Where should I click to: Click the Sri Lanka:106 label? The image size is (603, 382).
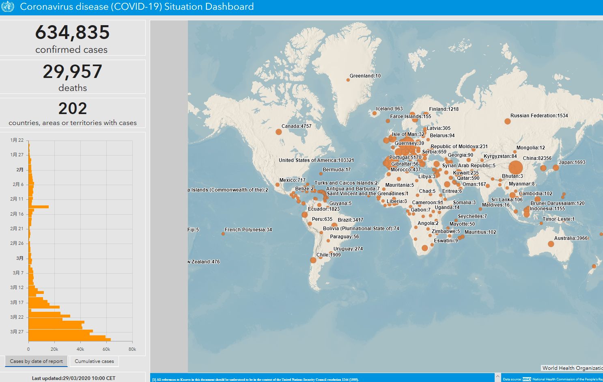pos(506,200)
